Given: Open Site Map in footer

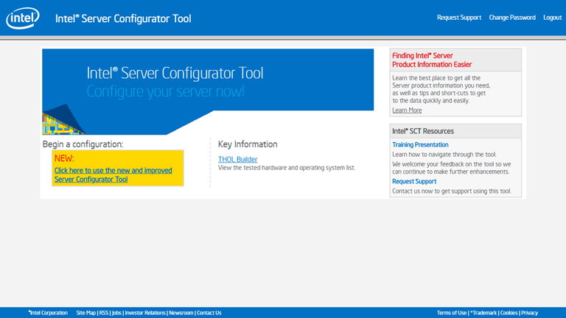Looking at the screenshot, I should pyautogui.click(x=86, y=313).
